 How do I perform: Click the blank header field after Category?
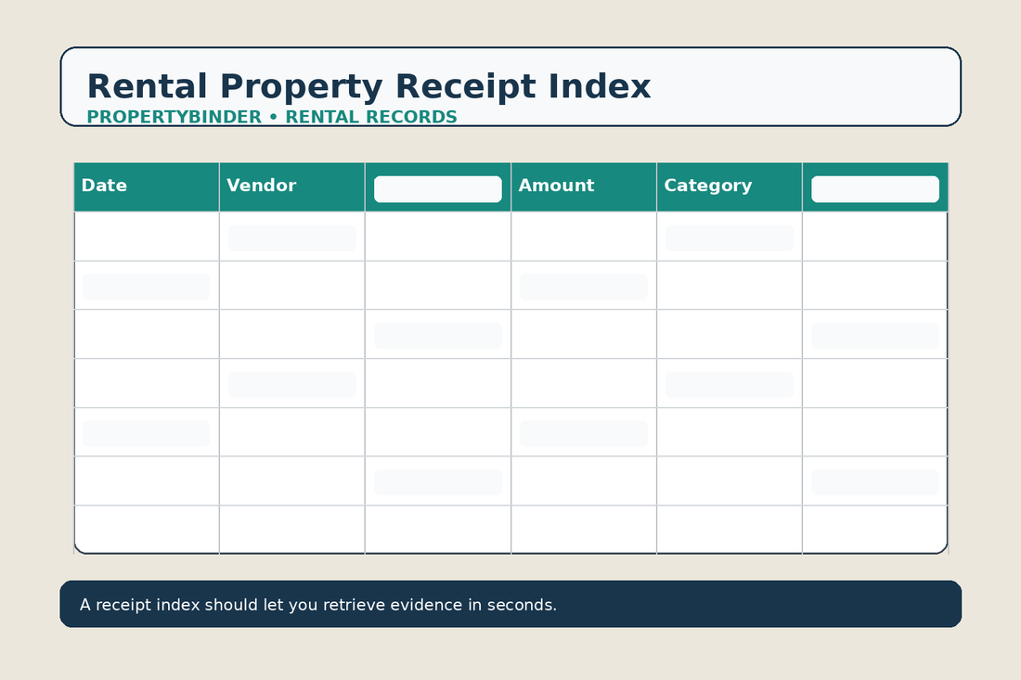[875, 189]
